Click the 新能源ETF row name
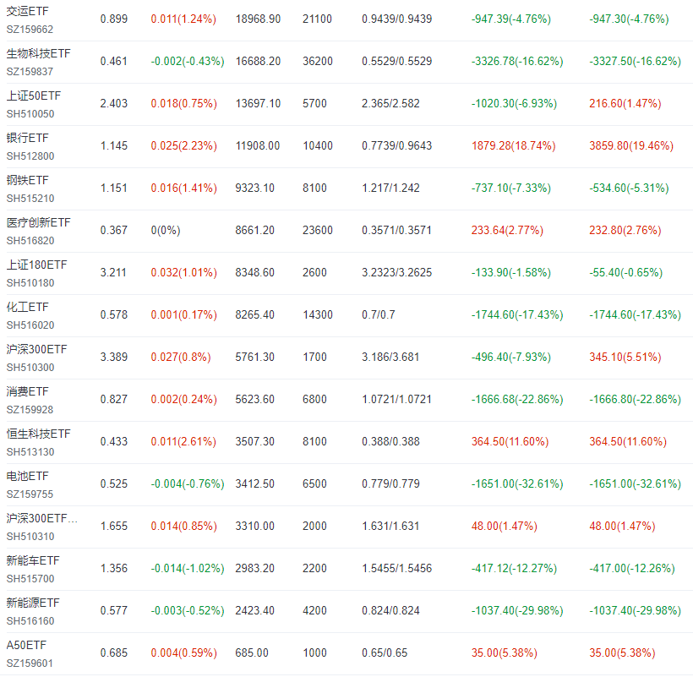693x677 pixels. [33, 603]
